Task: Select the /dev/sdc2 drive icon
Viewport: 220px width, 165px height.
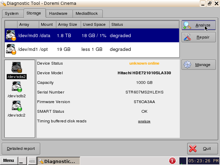Action: [x=16, y=106]
